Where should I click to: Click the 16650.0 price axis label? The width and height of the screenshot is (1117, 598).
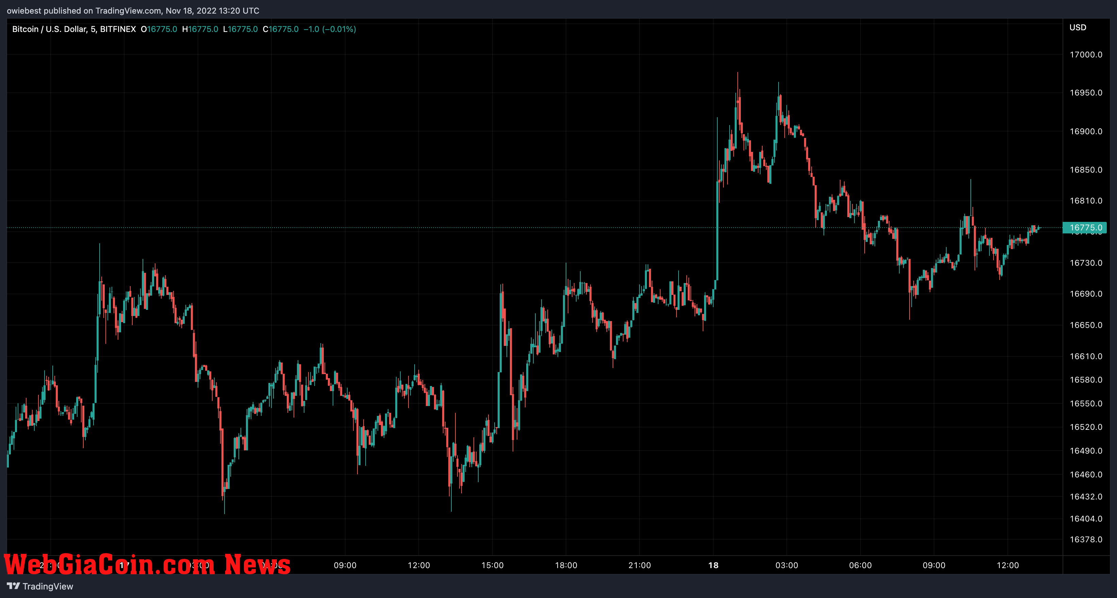[1086, 325]
